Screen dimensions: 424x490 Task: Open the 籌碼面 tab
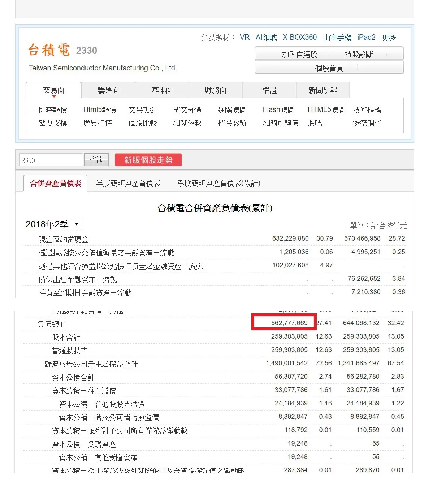pyautogui.click(x=108, y=90)
